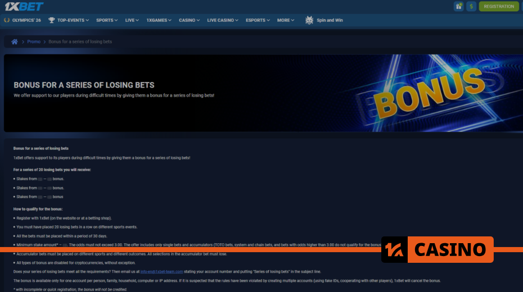Click 'Accumulator bets must be placed on different sports' item

click(x=121, y=254)
